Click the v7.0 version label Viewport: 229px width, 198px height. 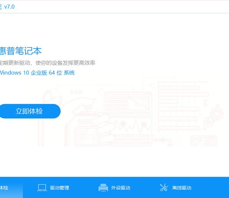10,7
